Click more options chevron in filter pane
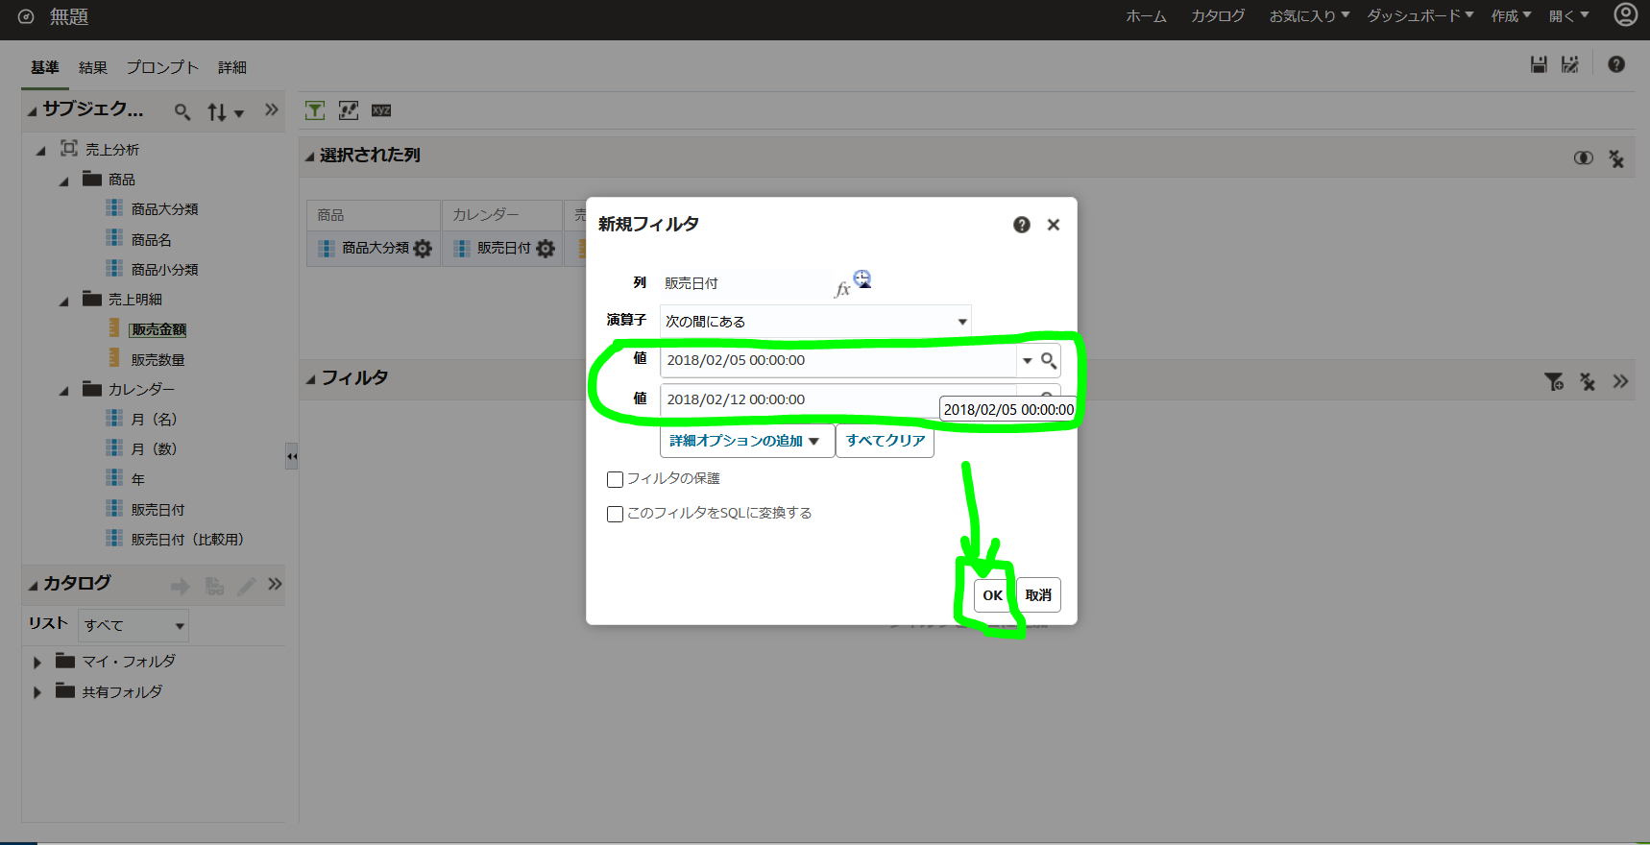This screenshot has width=1650, height=845. tap(1621, 381)
